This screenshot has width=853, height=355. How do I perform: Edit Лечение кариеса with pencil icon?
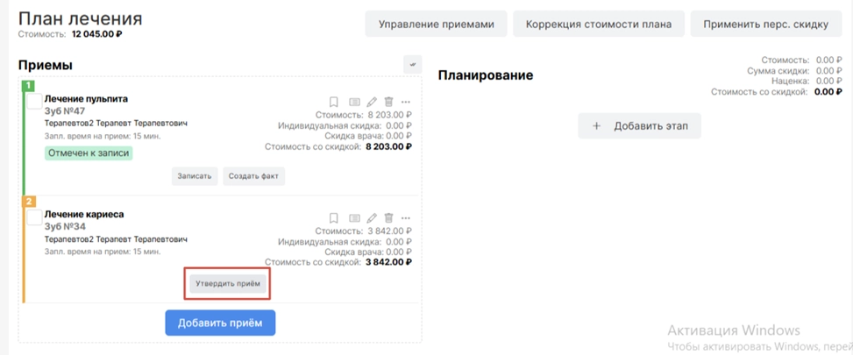click(x=372, y=217)
